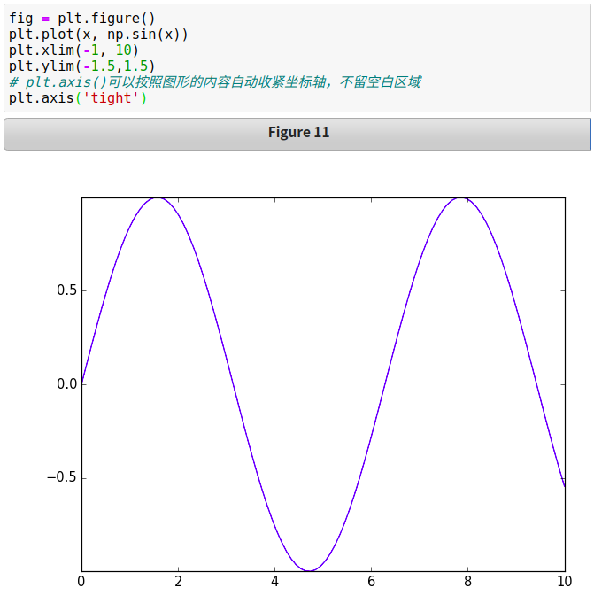Image resolution: width=594 pixels, height=611 pixels.
Task: Click the y-axis tick label 0.5
Action: pyautogui.click(x=66, y=290)
